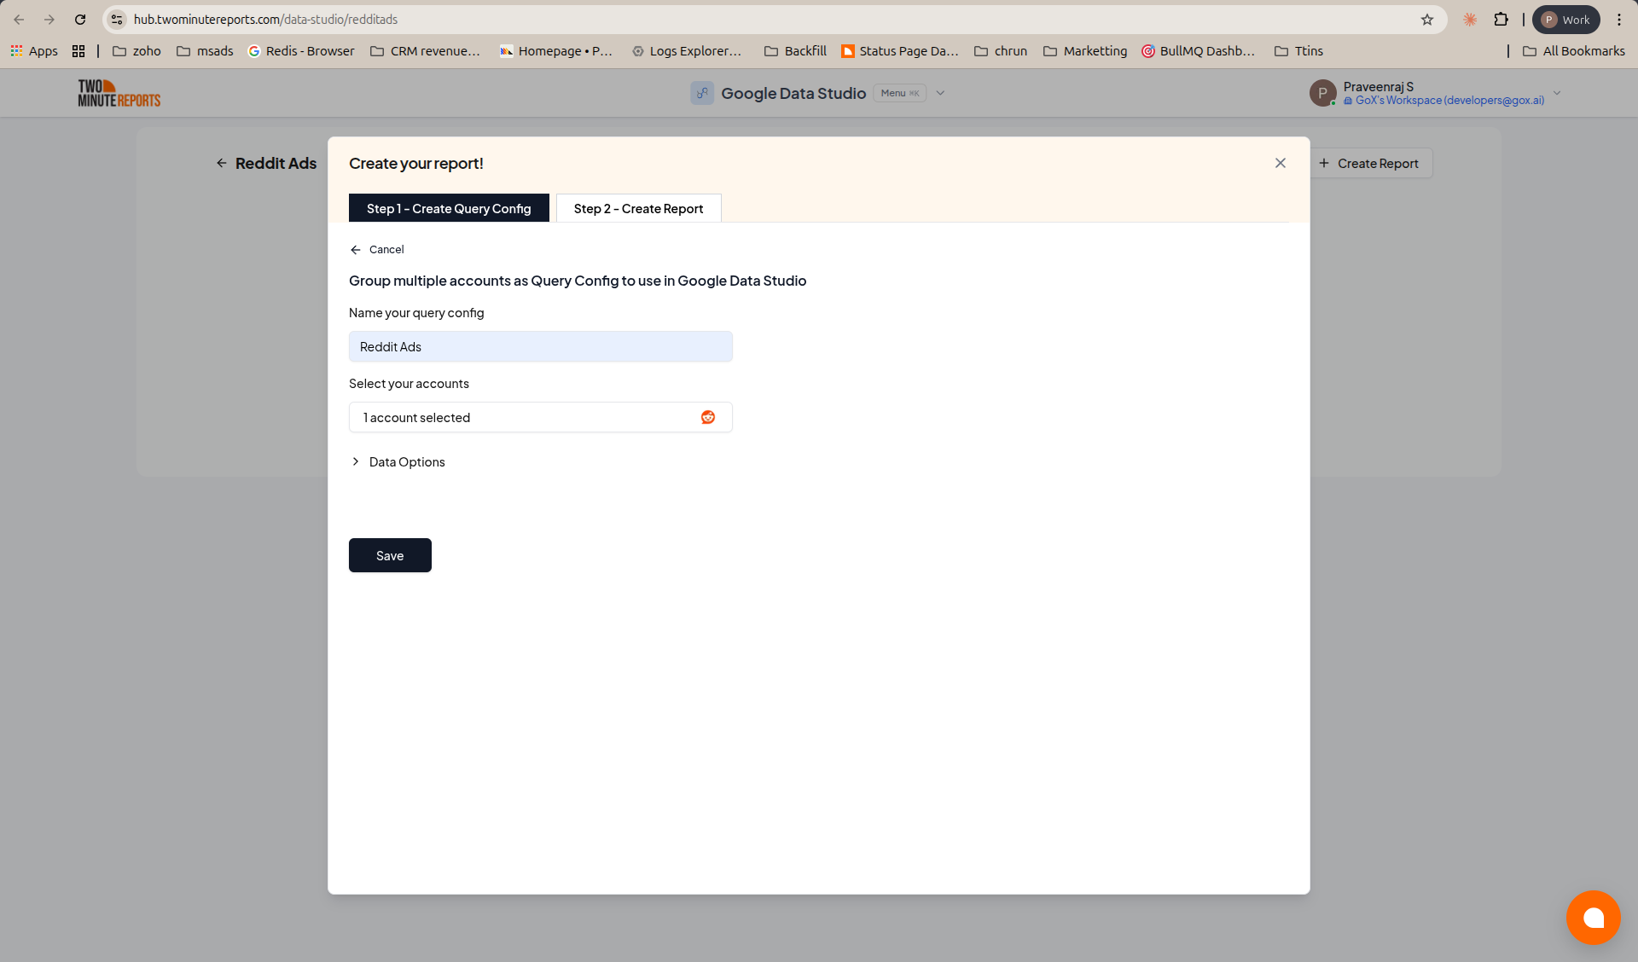Close the Create your report dialog
Screen dimensions: 1638x962
1281,163
